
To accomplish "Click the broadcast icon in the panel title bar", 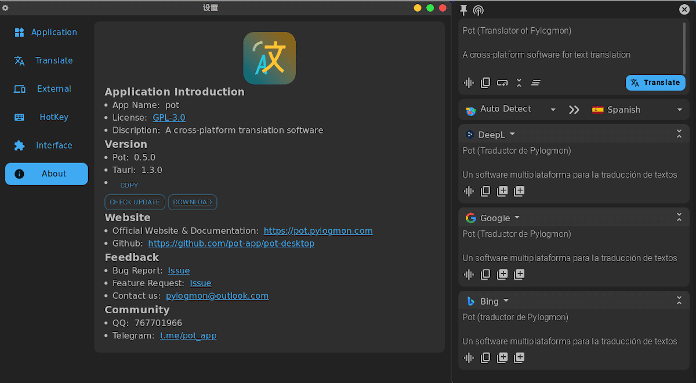I will 478,10.
